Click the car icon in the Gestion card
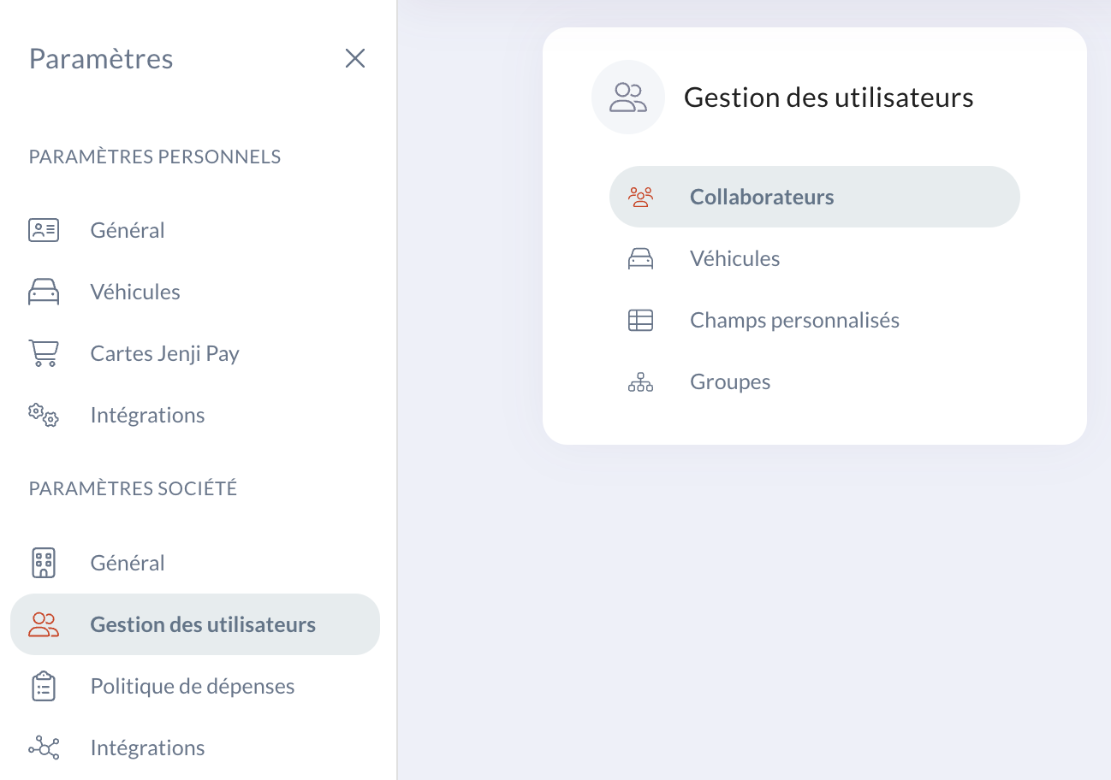The image size is (1111, 780). pyautogui.click(x=640, y=258)
